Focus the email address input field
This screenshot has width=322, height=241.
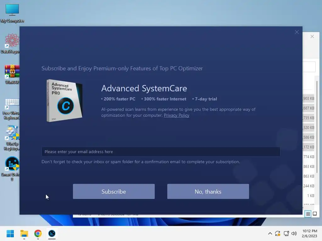coord(161,152)
